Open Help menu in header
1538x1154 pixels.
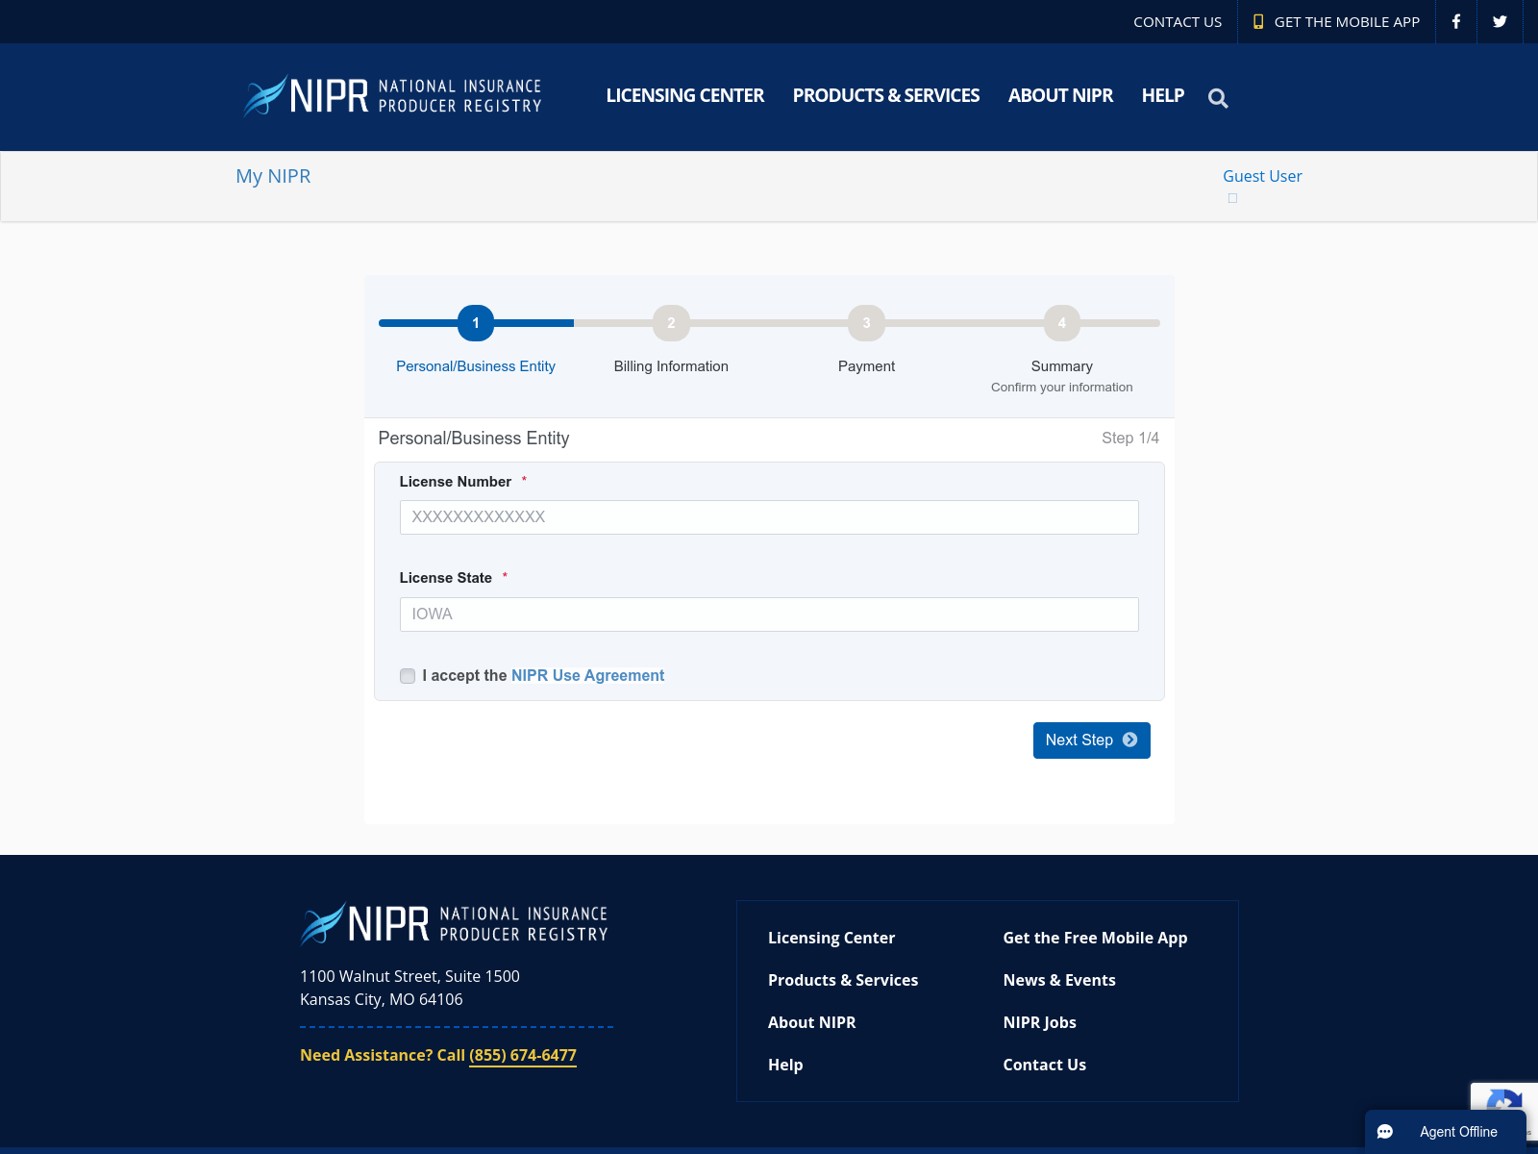[x=1163, y=95]
